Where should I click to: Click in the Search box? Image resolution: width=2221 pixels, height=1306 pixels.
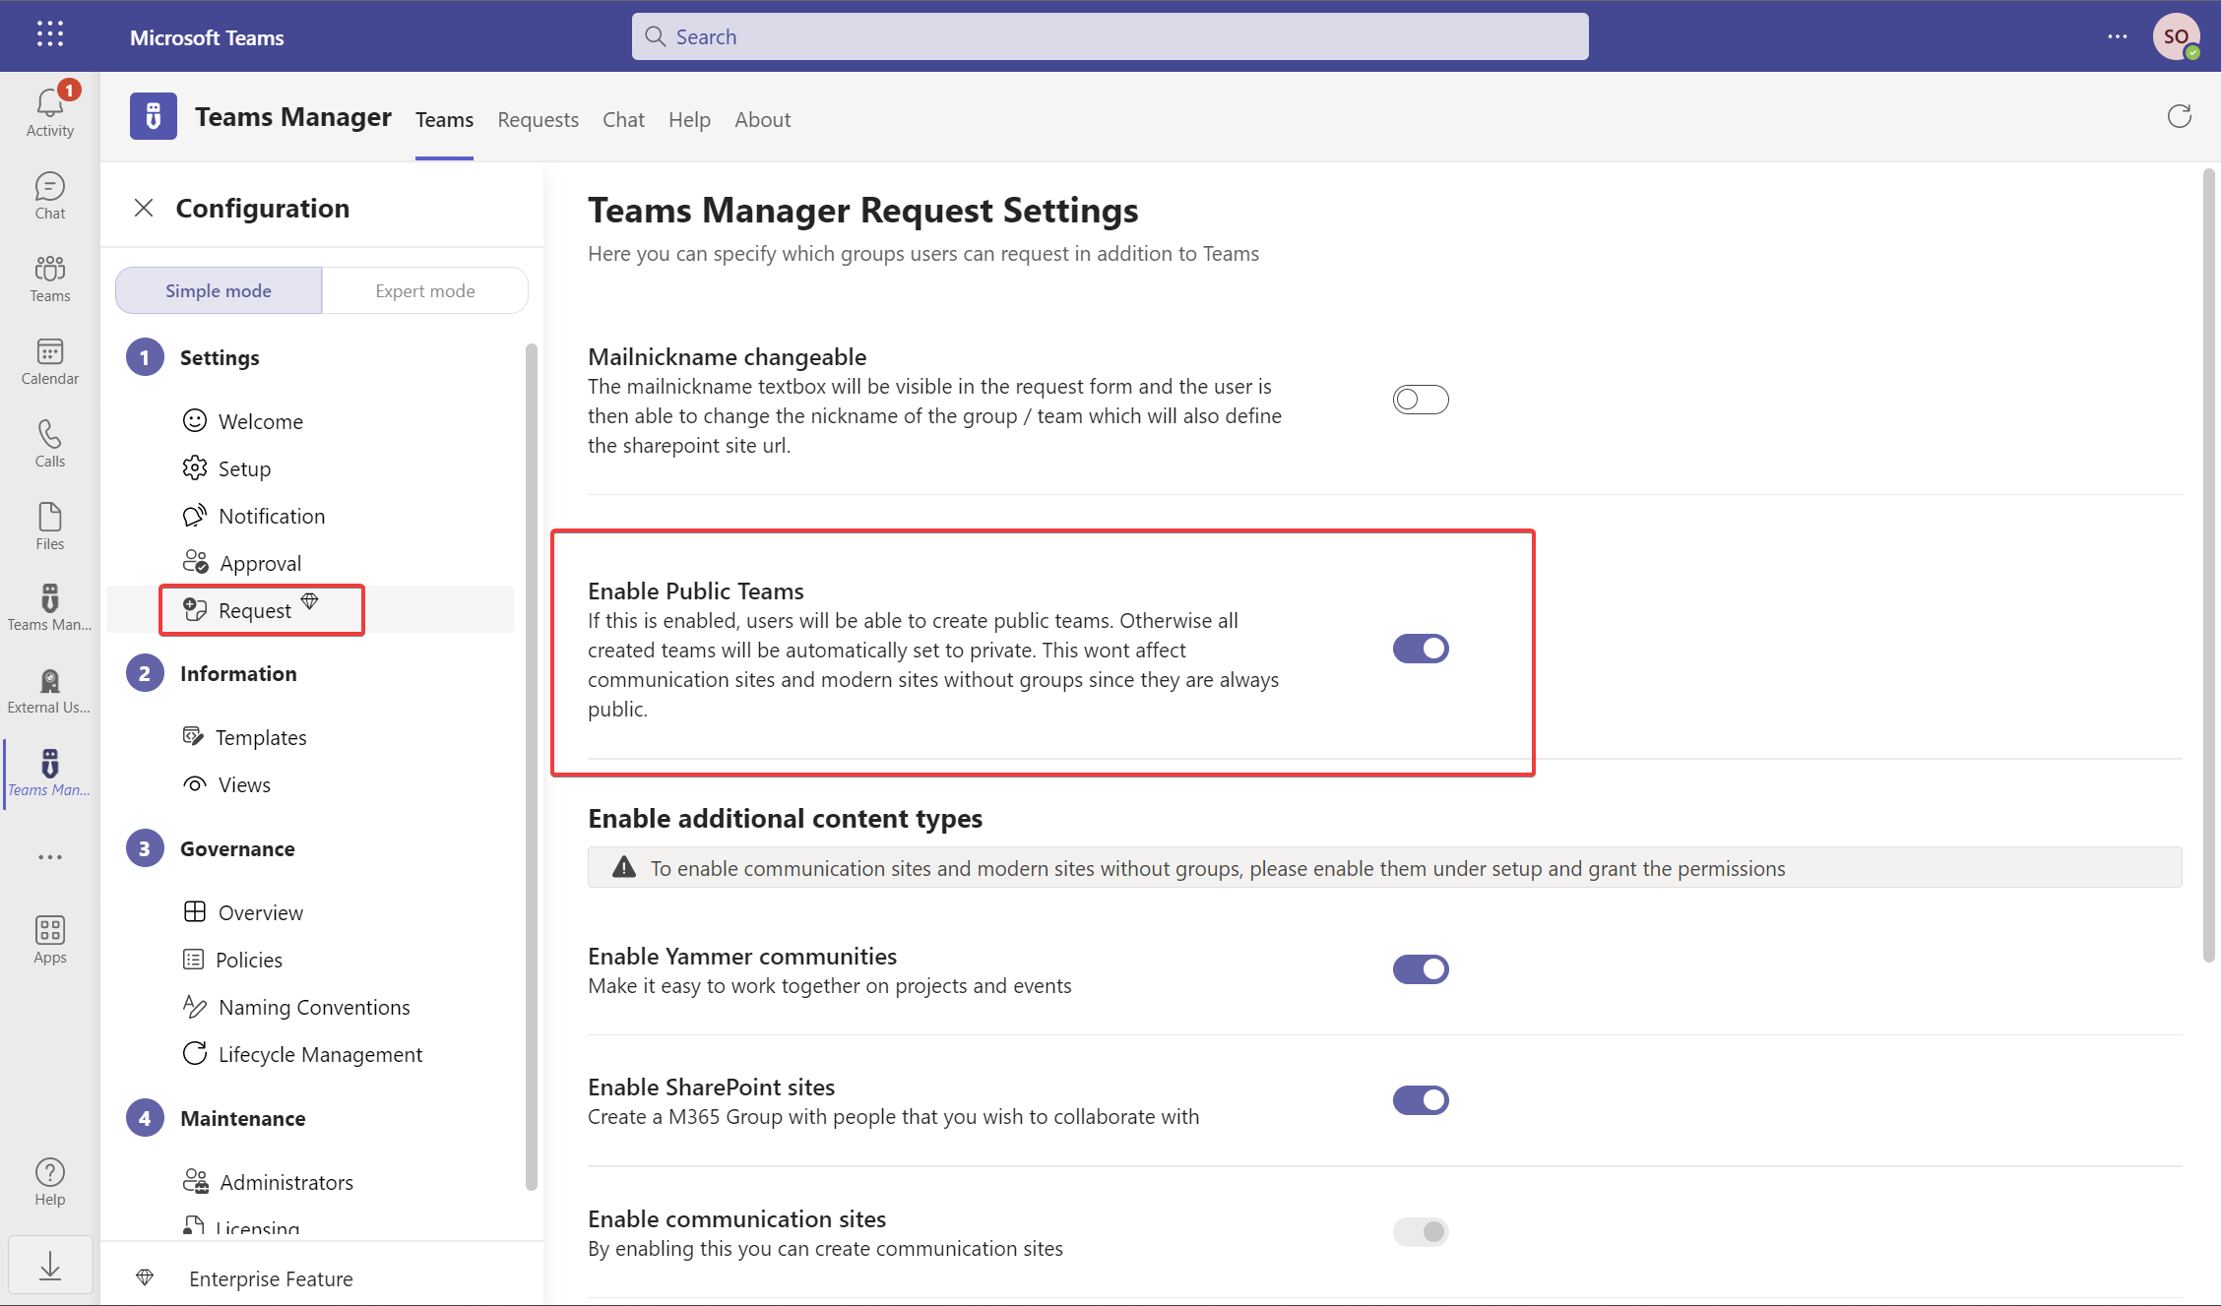tap(1110, 36)
